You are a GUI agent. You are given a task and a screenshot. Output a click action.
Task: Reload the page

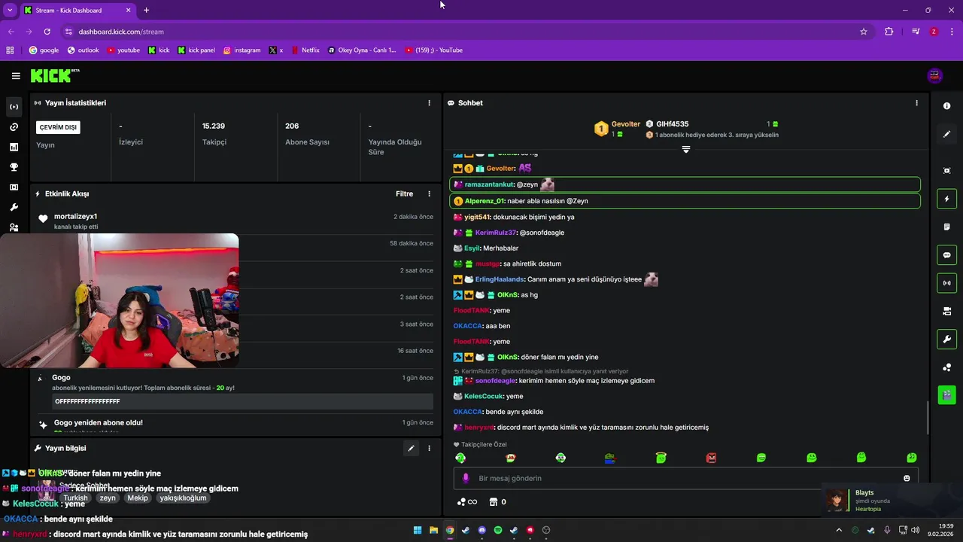tap(47, 32)
